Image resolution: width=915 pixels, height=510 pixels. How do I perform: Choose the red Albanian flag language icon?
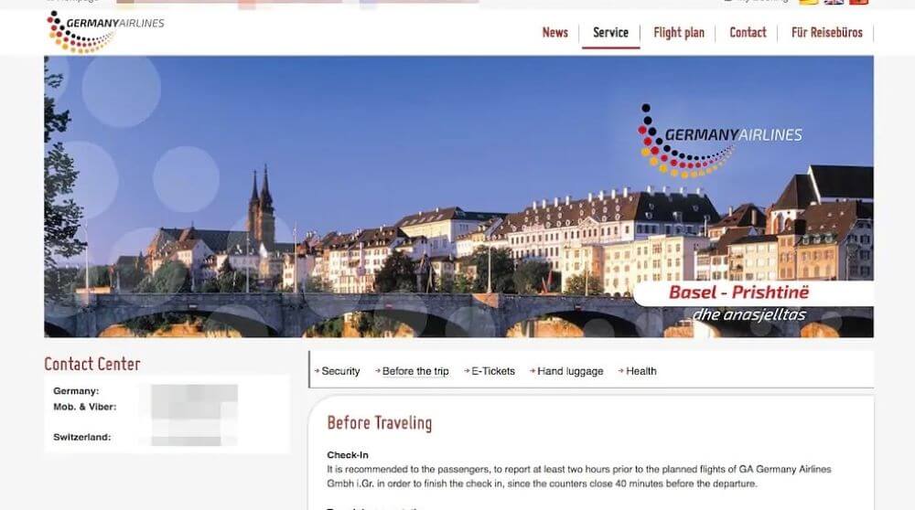859,2
